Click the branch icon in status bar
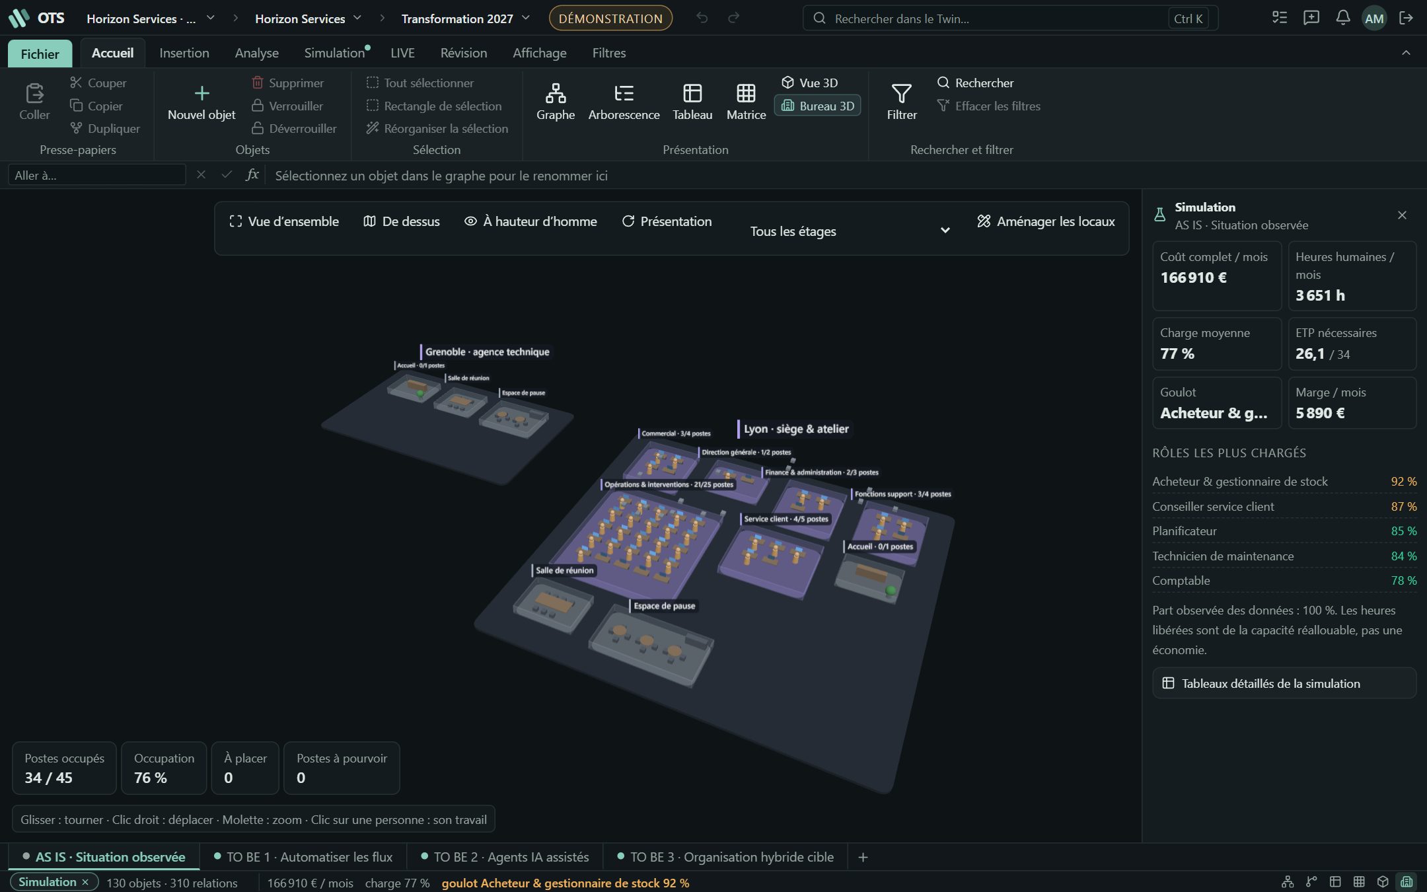 point(1311,881)
